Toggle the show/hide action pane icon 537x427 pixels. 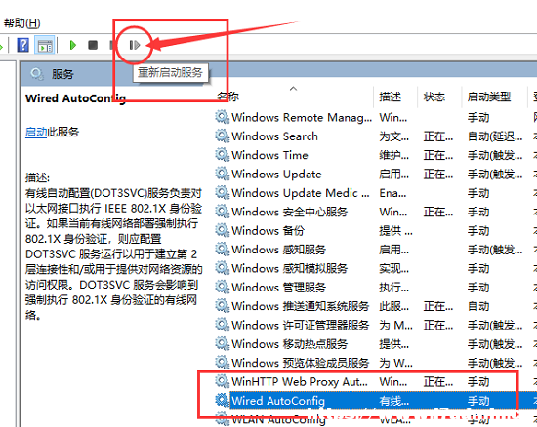point(45,45)
